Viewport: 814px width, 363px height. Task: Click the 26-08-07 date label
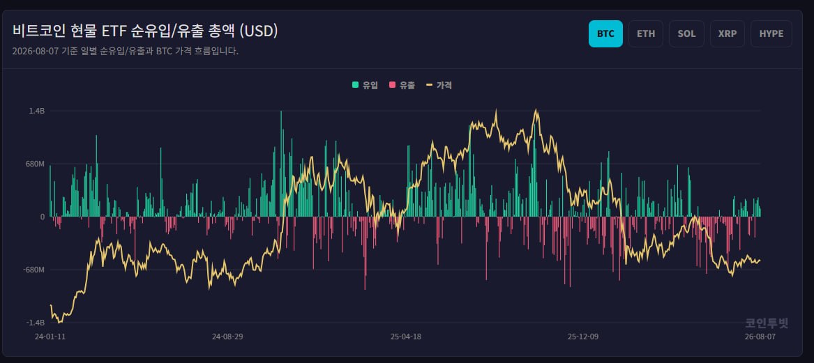(x=760, y=337)
